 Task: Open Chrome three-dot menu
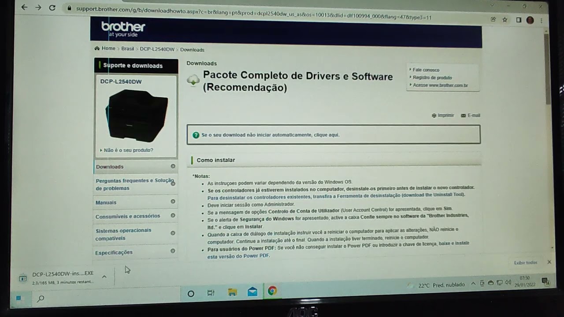click(542, 20)
